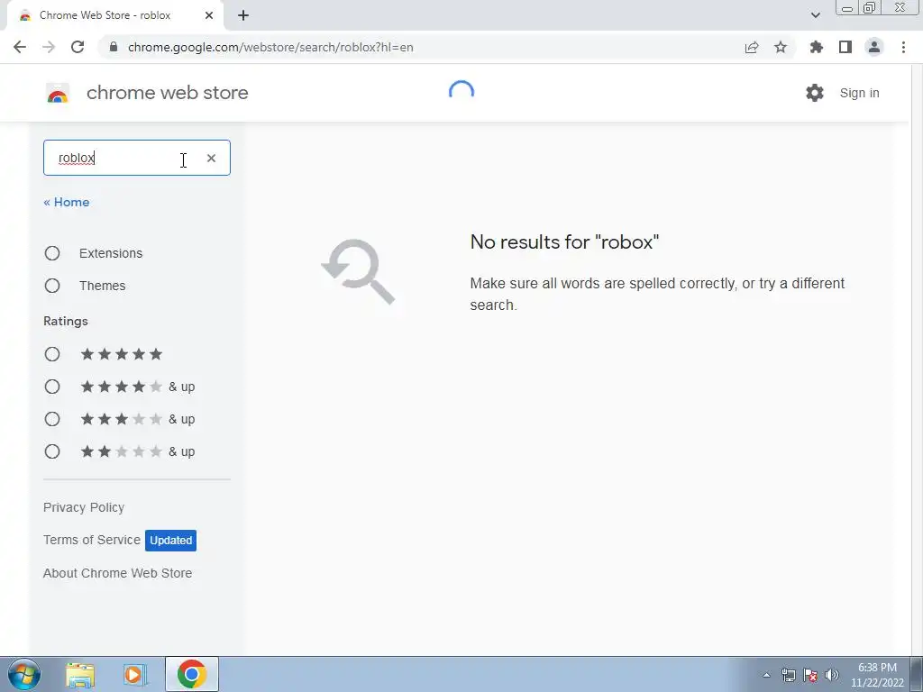Click the No results for "robox" heading
This screenshot has height=692, width=923.
click(x=564, y=241)
